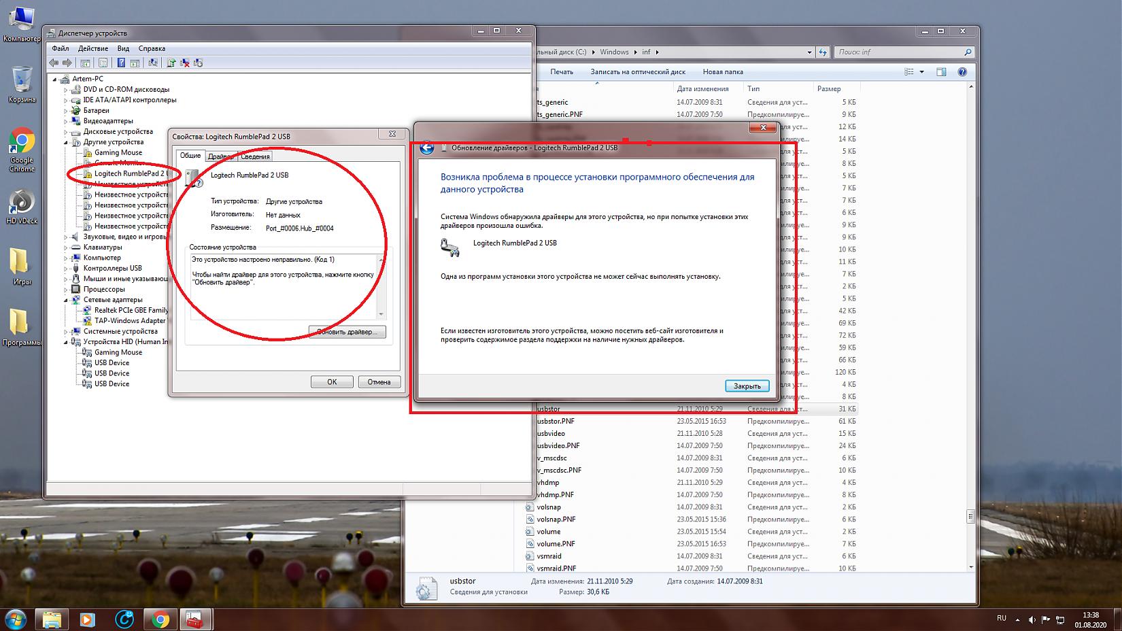The image size is (1122, 631).
Task: Open HD VDeck desktop shortcut
Action: (x=22, y=205)
